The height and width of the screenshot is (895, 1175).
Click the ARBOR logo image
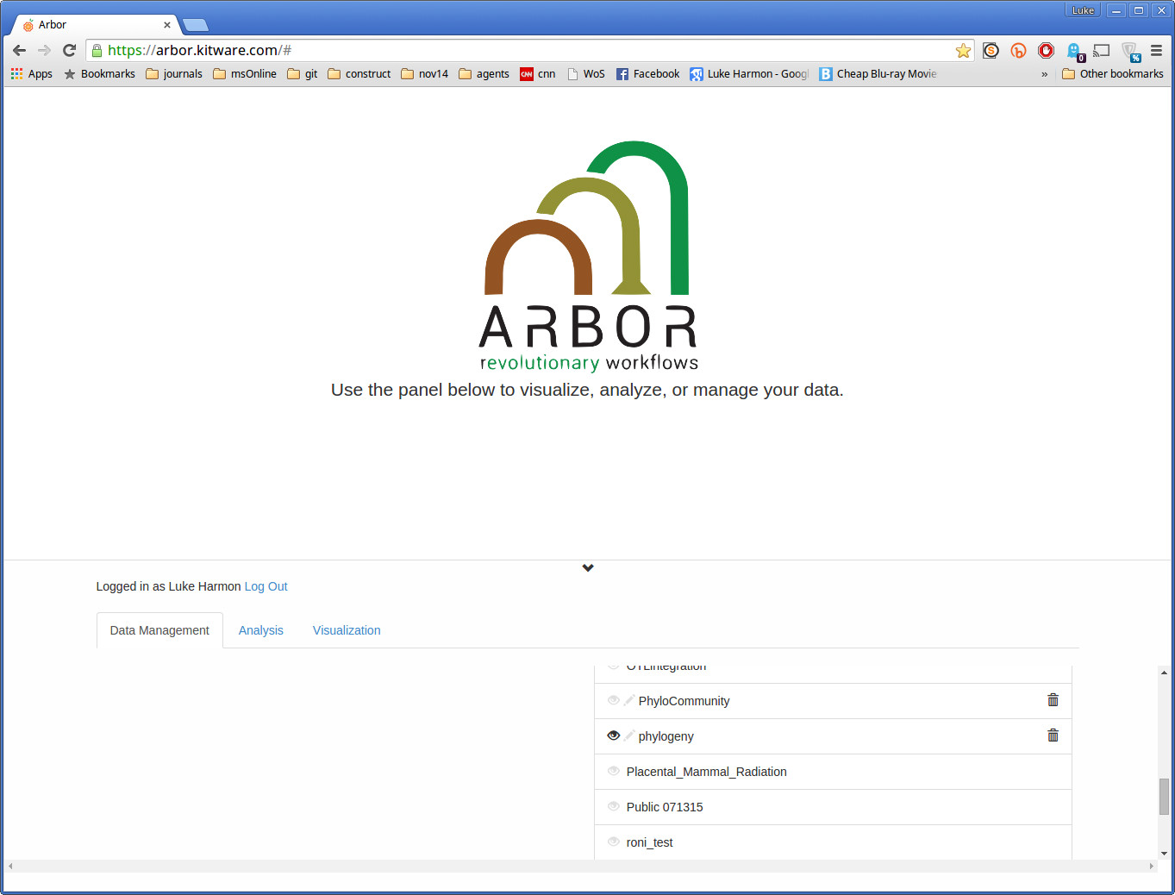tap(588, 256)
